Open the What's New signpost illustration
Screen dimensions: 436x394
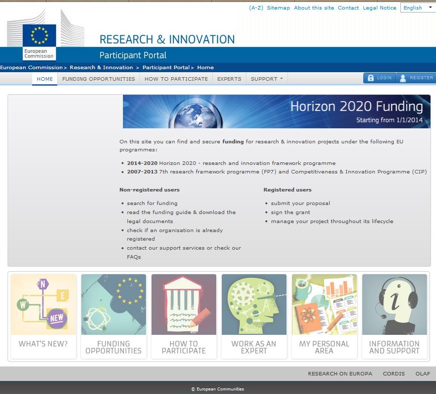click(43, 305)
